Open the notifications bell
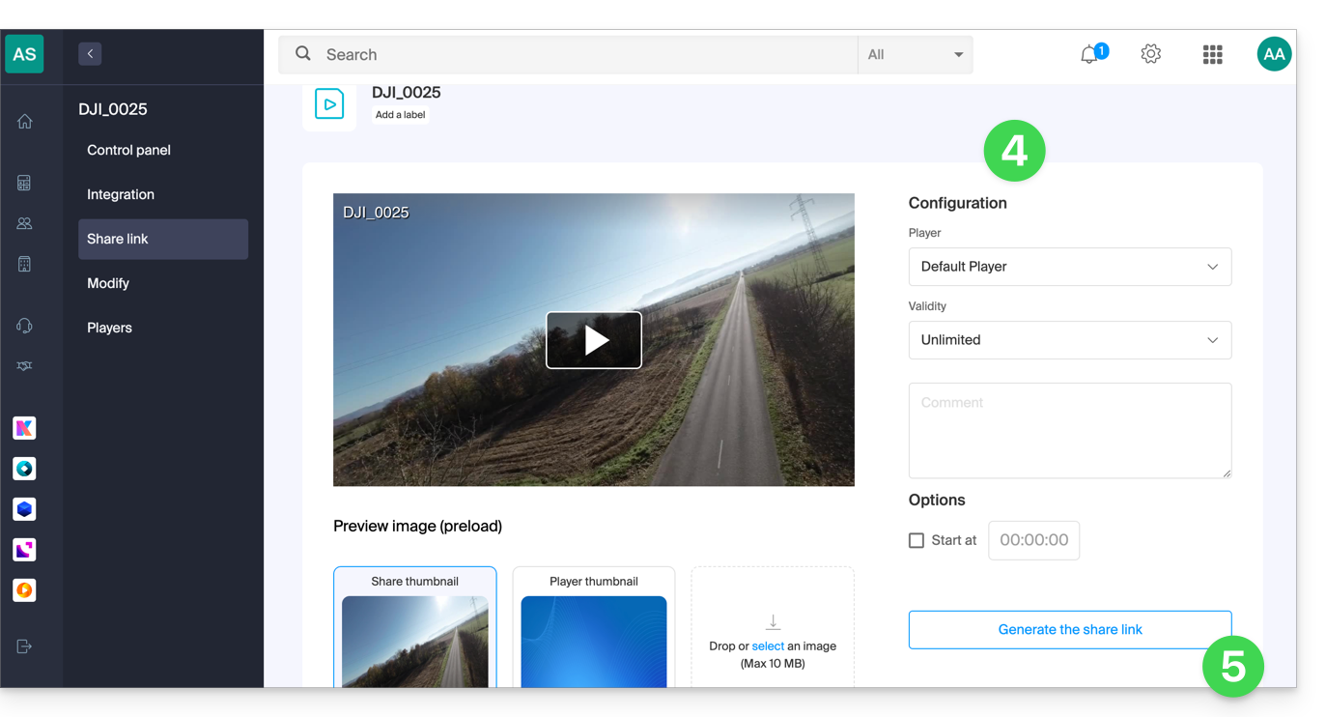Screen dimensions: 1326x717 [1089, 55]
